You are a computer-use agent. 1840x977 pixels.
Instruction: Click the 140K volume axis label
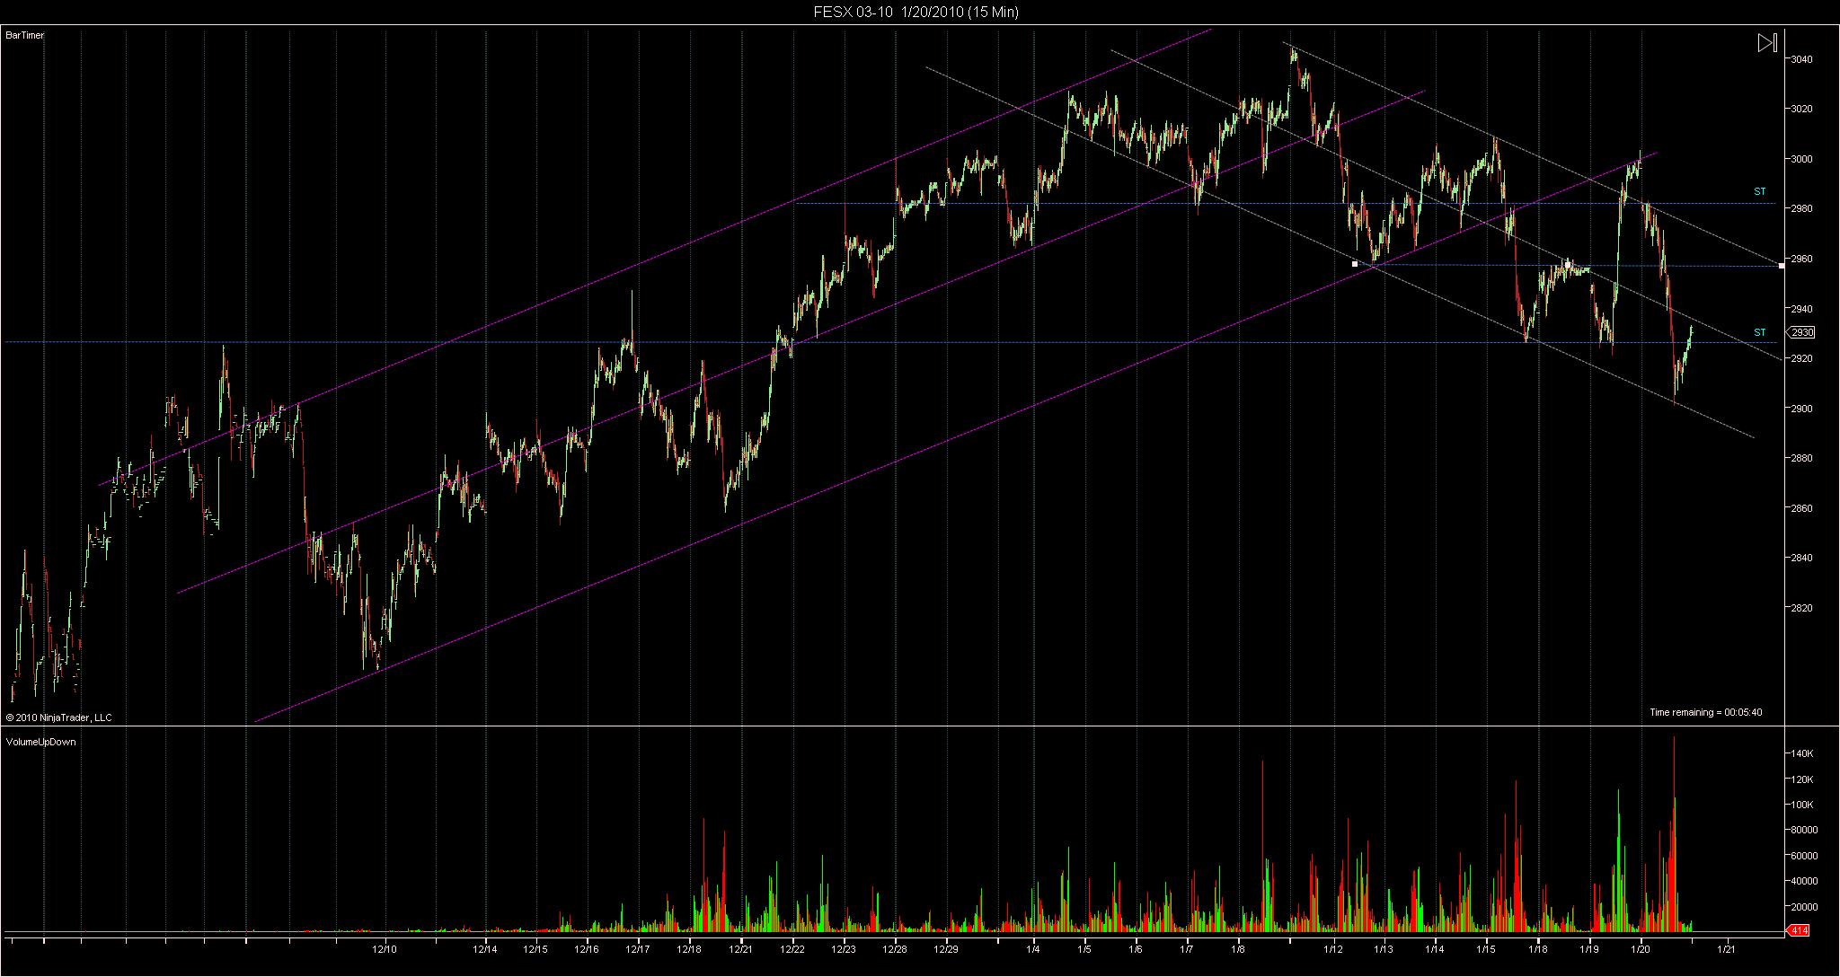[1800, 754]
